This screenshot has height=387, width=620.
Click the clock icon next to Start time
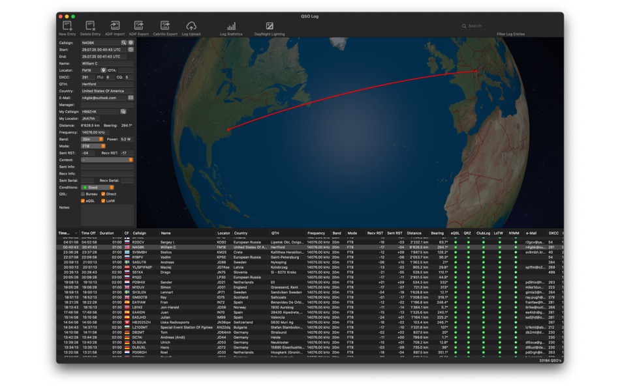point(130,49)
